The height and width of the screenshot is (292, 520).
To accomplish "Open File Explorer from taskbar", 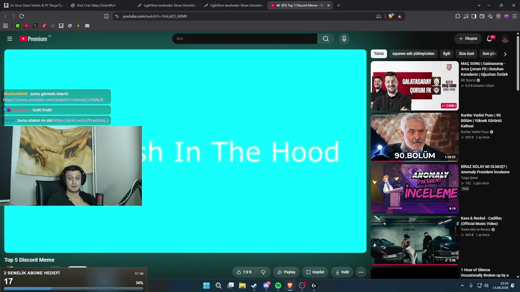I will (242, 286).
